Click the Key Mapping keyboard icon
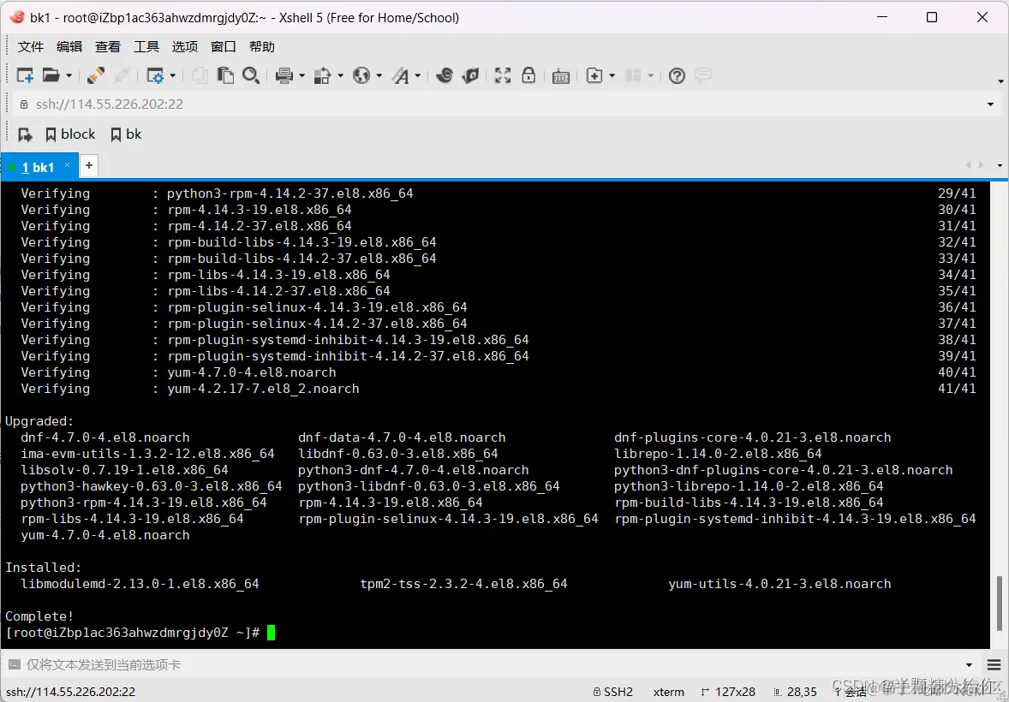 560,76
